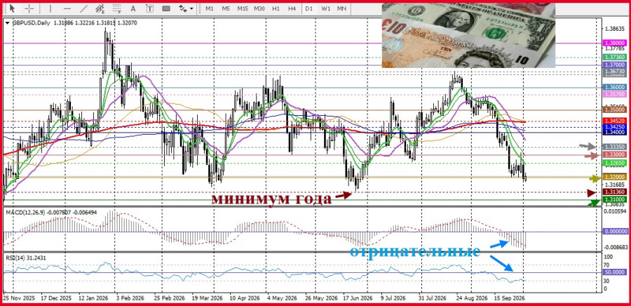Click the blue 1.34250 price label
This screenshot has height=306, width=631.
click(x=615, y=127)
